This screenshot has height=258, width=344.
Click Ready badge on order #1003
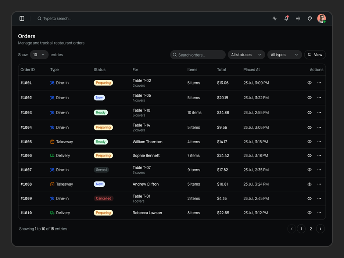pos(101,112)
